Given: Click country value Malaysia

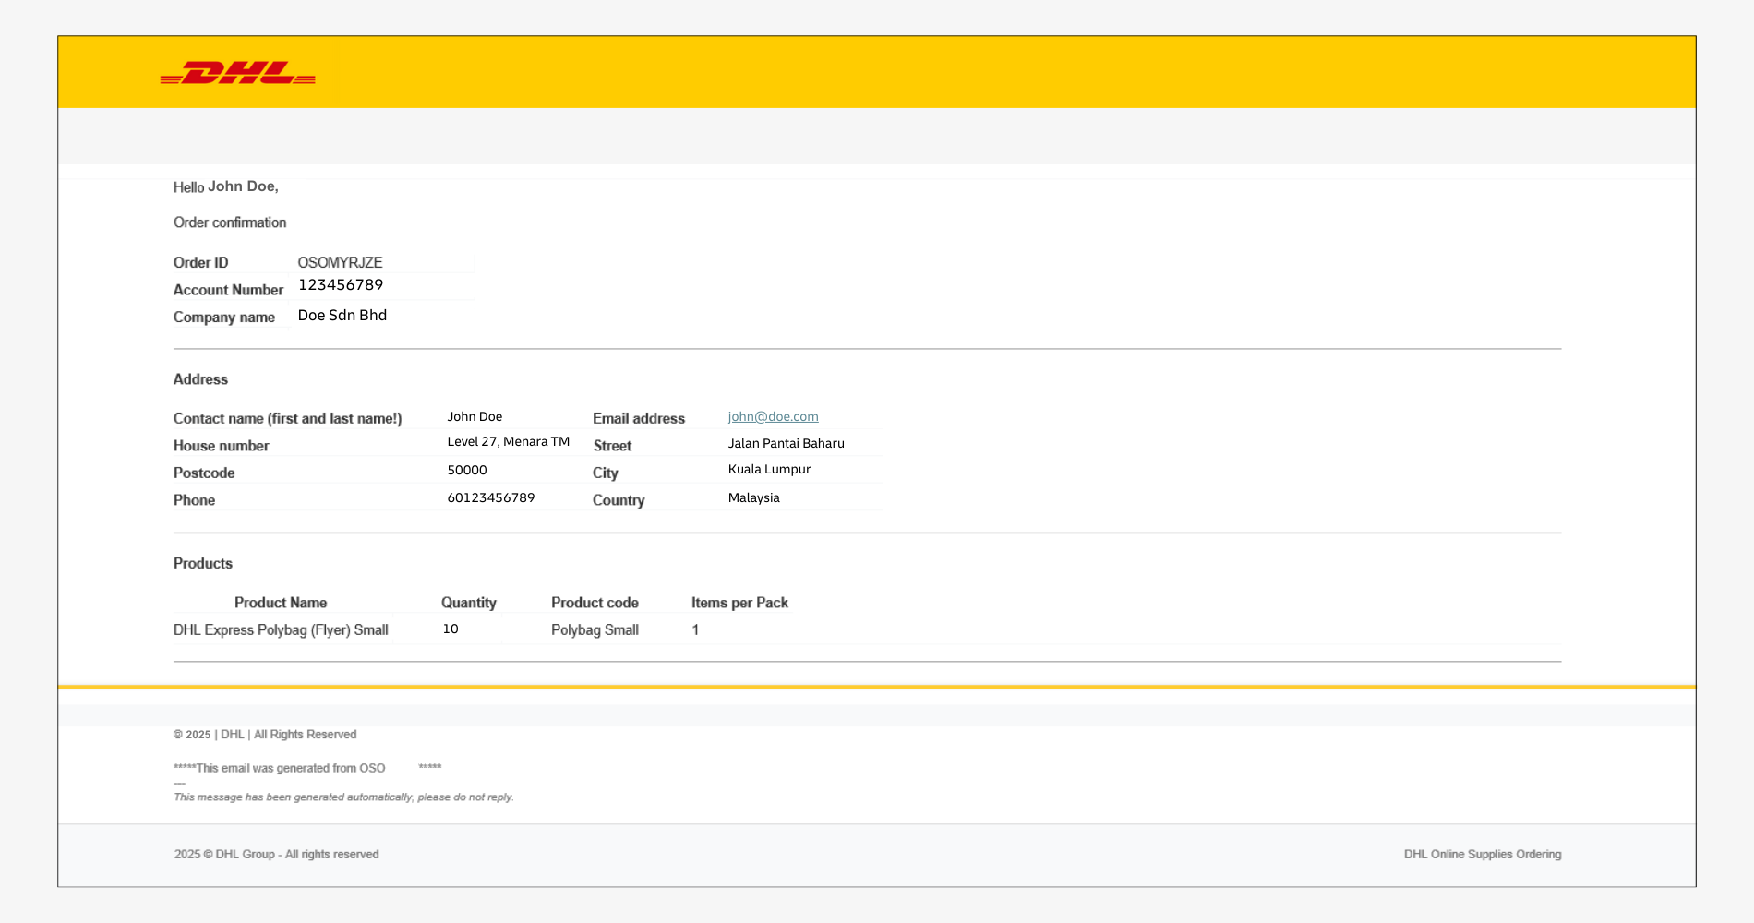Looking at the screenshot, I should click(753, 497).
